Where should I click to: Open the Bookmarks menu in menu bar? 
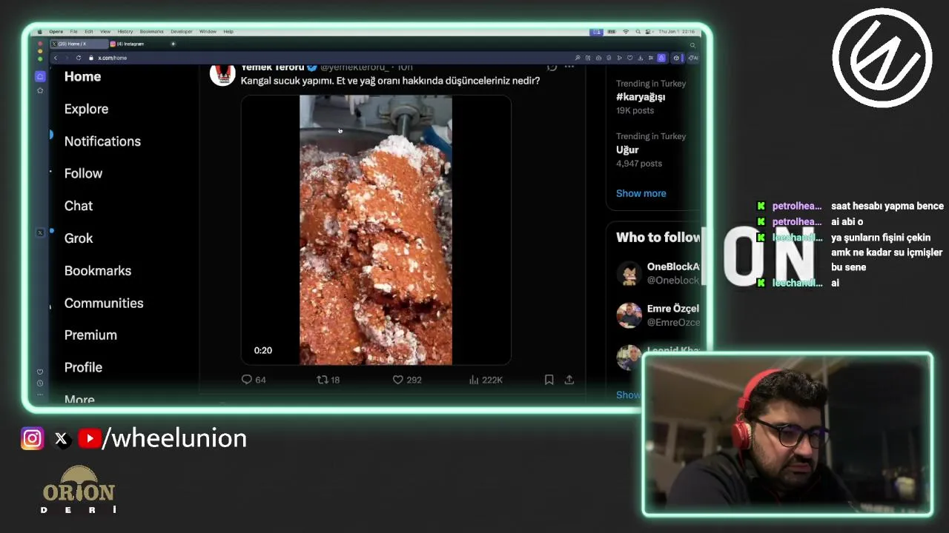pyautogui.click(x=151, y=32)
